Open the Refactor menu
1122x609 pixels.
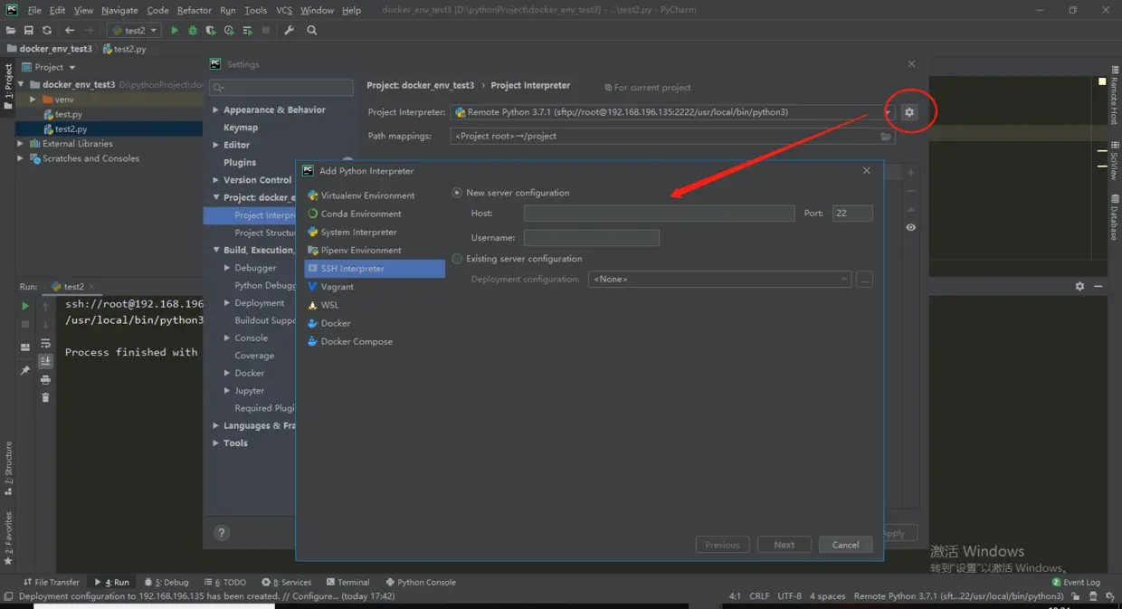tap(194, 10)
